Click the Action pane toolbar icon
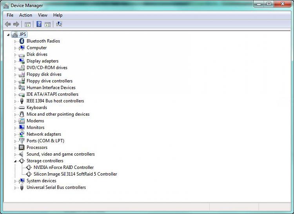Viewport: 294px width, 214px height. click(47, 24)
